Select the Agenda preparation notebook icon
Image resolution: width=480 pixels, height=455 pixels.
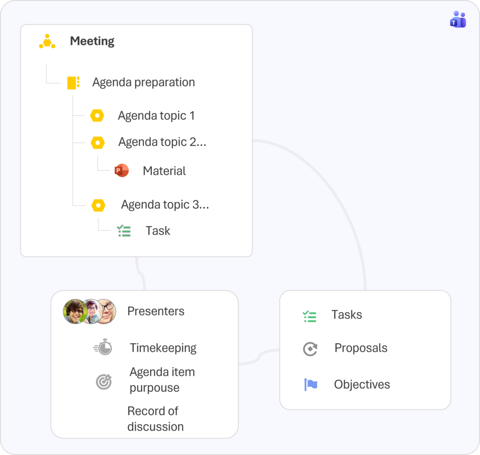pyautogui.click(x=73, y=83)
